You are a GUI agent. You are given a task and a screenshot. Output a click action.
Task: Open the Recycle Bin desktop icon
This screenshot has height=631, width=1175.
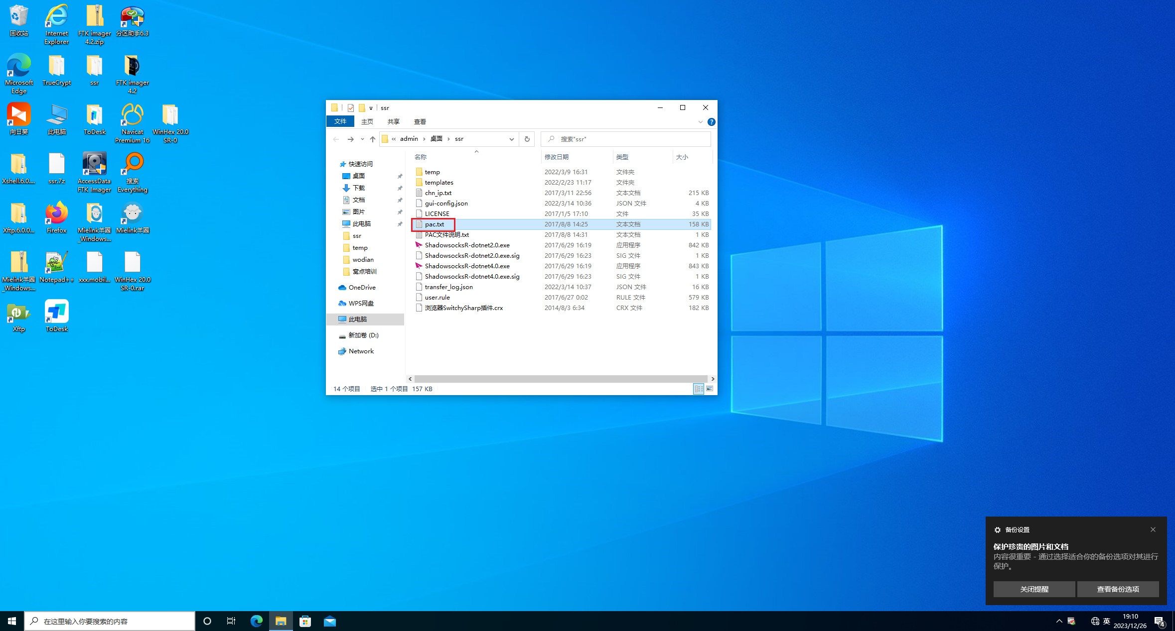19,20
